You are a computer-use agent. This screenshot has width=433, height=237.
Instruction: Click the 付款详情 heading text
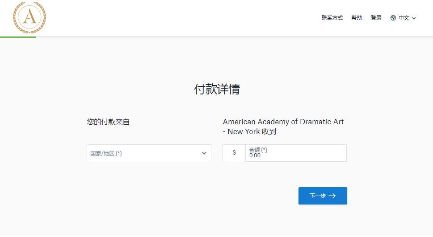point(217,89)
